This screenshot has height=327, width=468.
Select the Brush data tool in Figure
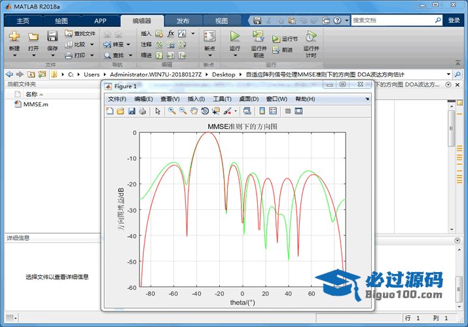pyautogui.click(x=227, y=111)
